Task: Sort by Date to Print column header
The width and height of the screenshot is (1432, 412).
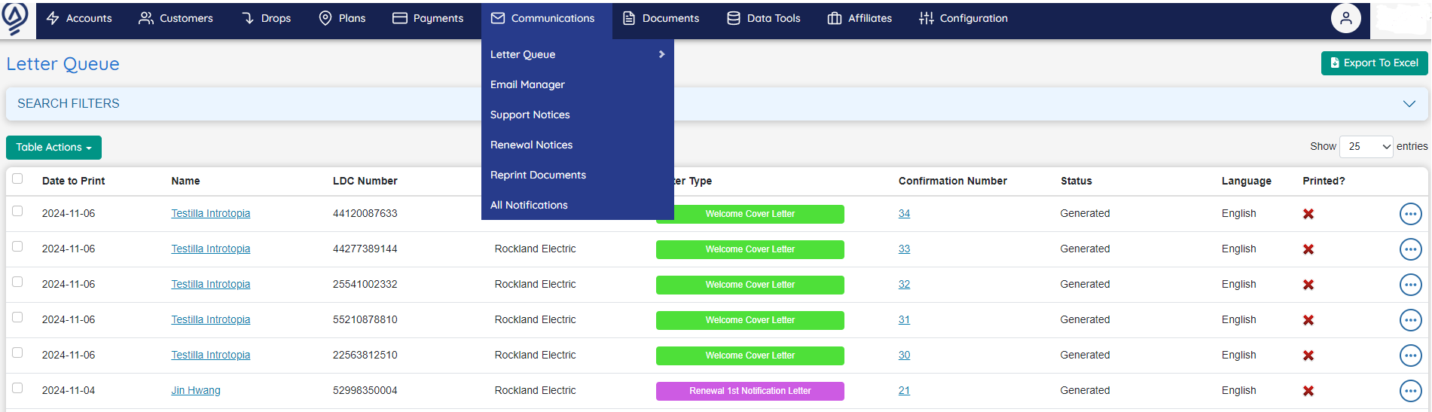Action: coord(73,181)
